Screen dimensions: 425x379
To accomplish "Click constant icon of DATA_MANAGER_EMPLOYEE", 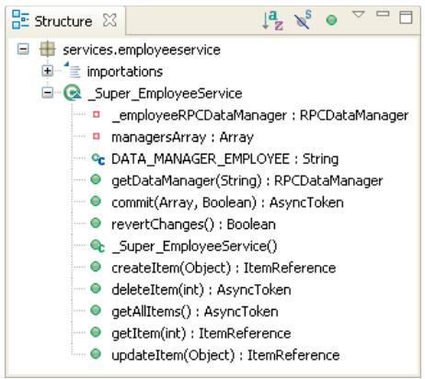I will coord(98,159).
